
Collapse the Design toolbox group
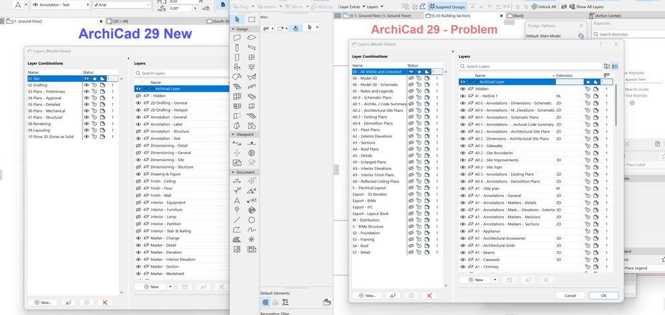click(x=233, y=29)
